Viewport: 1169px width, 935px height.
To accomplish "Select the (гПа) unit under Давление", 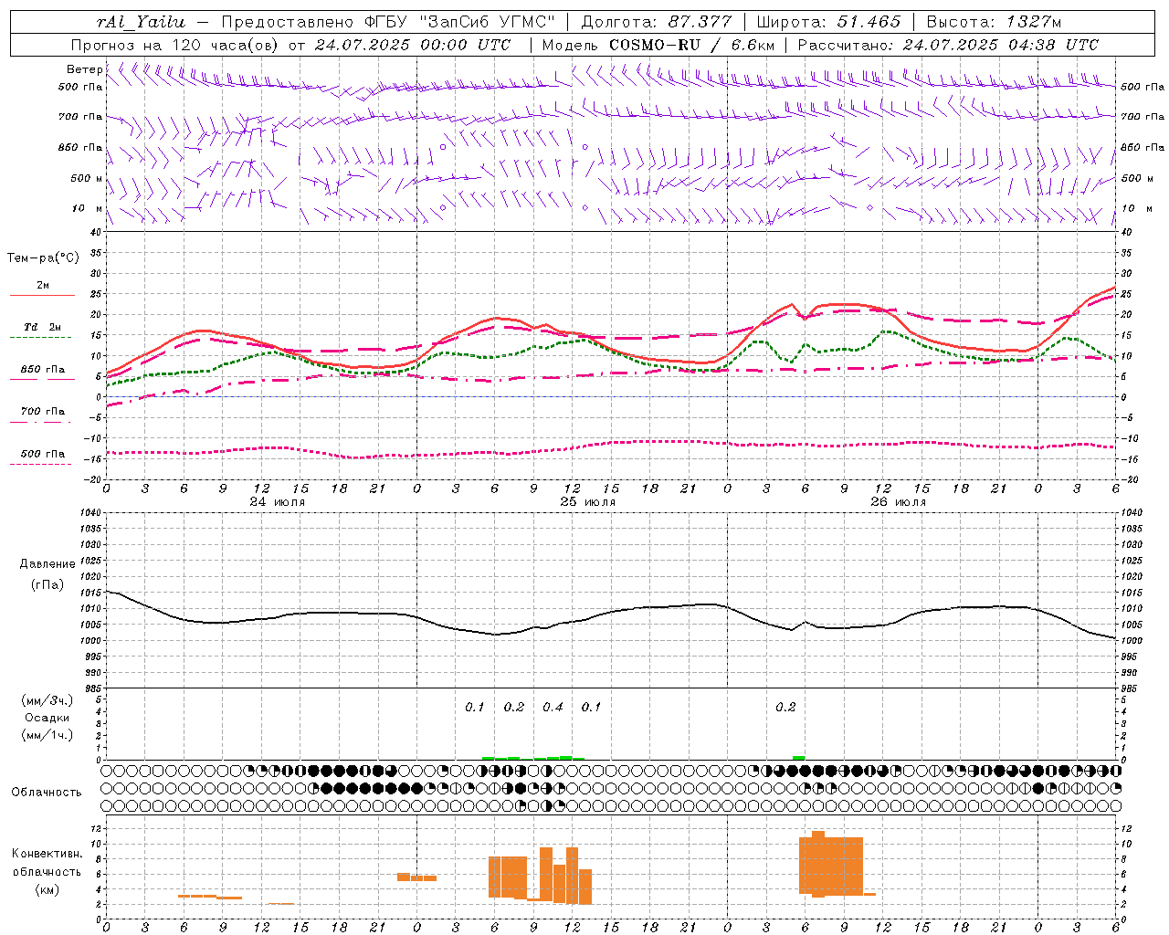I will pos(47,584).
